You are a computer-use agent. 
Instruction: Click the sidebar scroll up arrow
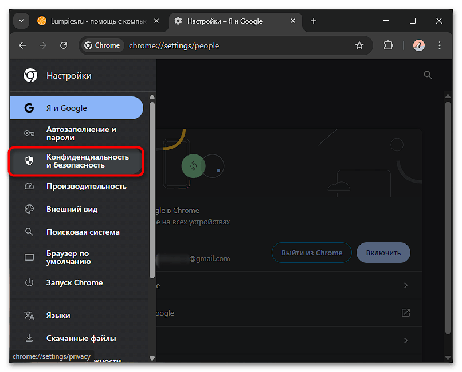(152, 97)
